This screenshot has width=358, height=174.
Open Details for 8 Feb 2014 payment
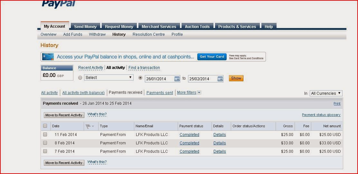(220, 143)
